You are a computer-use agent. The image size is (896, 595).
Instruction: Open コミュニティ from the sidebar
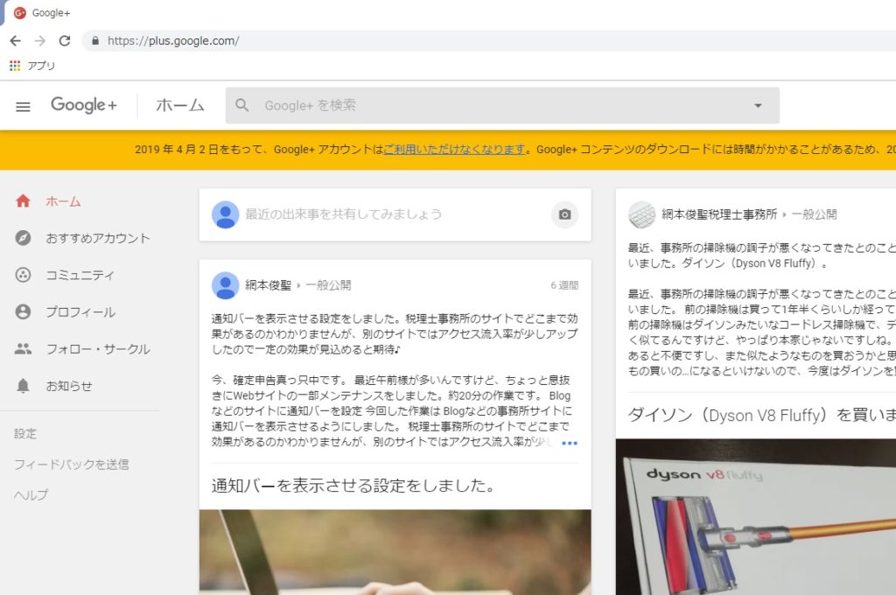point(80,275)
